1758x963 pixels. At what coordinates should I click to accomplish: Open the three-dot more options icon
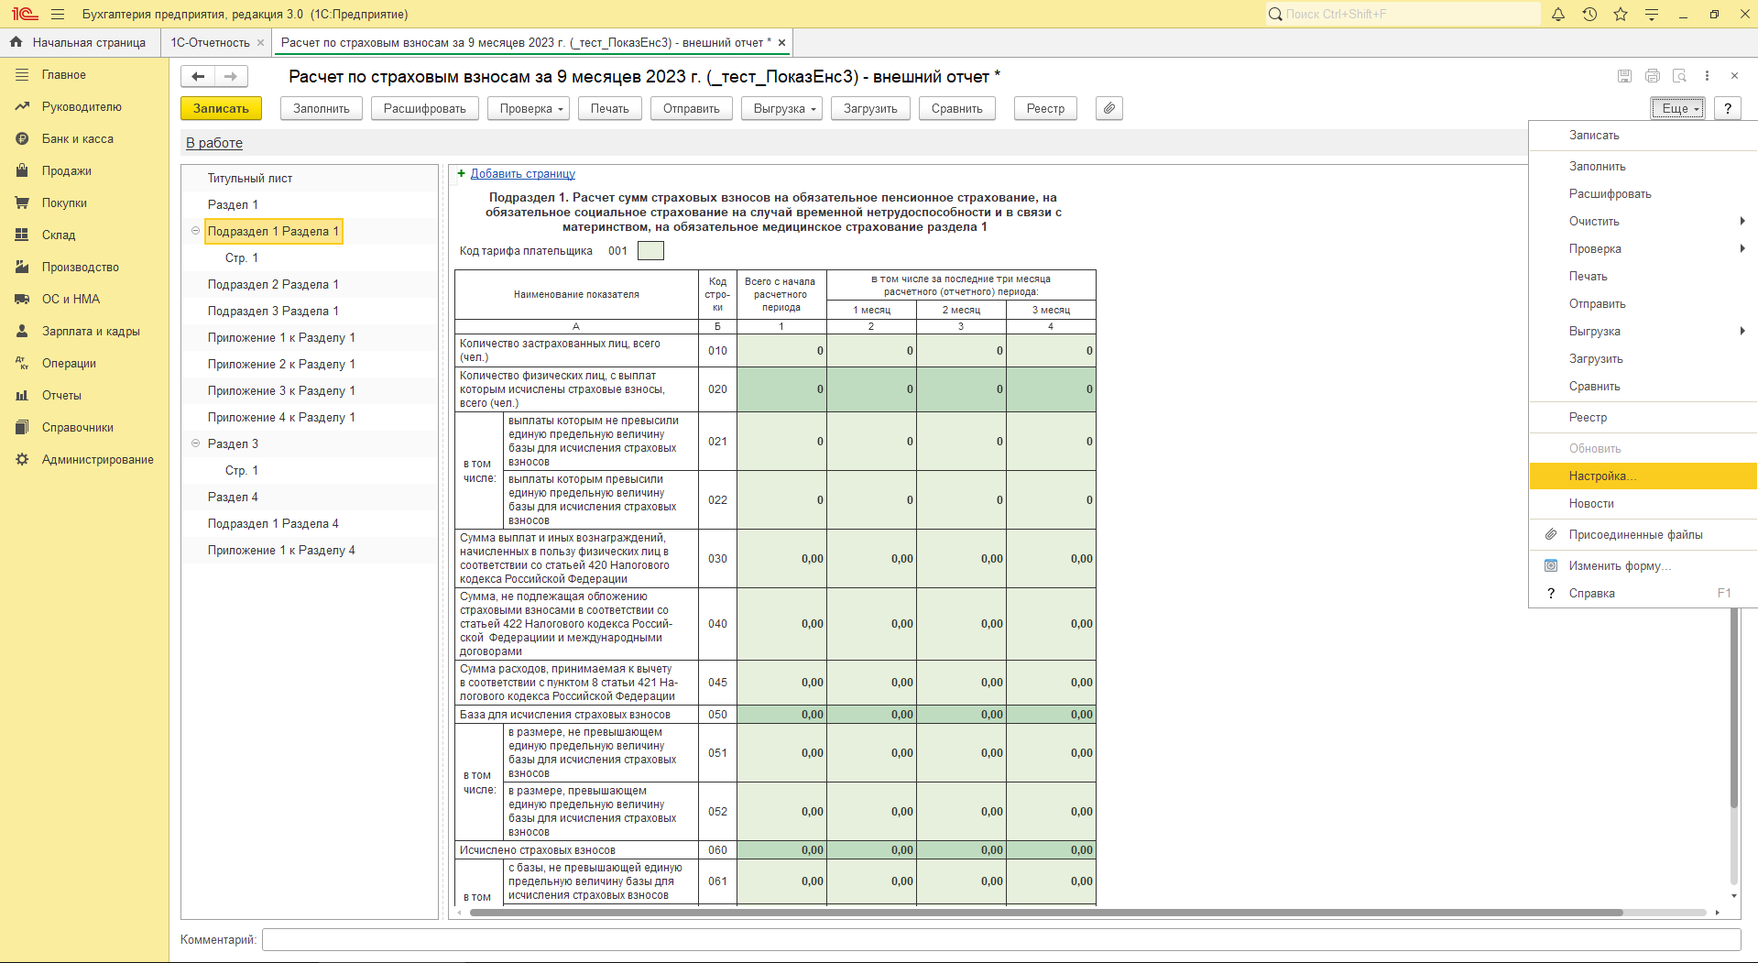(x=1707, y=76)
